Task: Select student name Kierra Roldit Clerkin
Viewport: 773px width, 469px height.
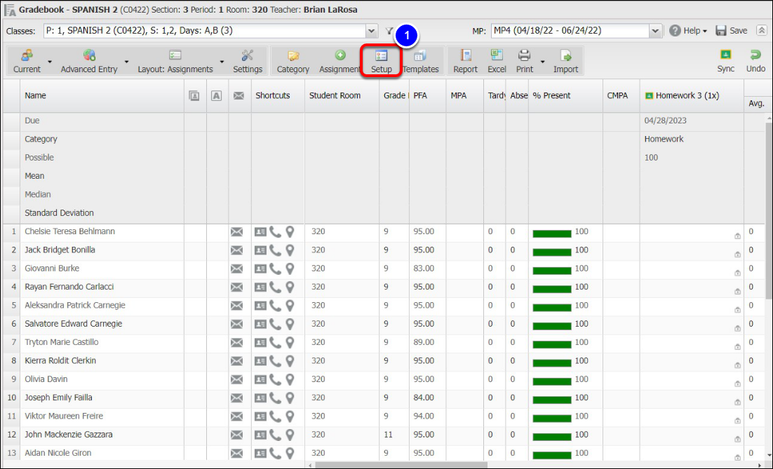Action: click(x=60, y=360)
